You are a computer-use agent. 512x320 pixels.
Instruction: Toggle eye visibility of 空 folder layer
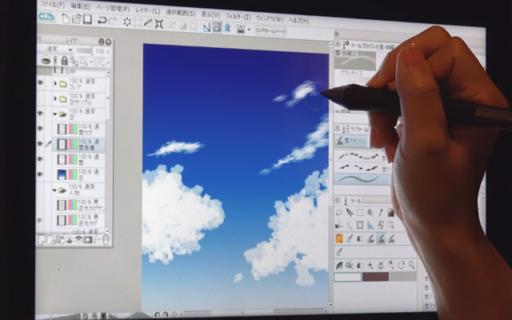point(40,114)
